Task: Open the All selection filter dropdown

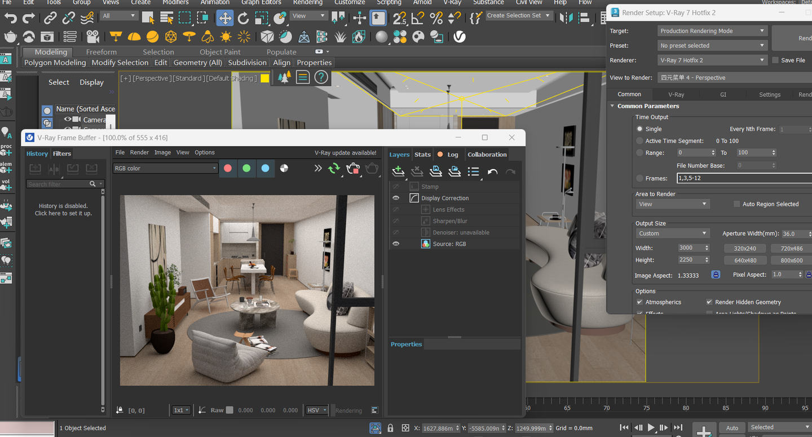Action: (118, 16)
